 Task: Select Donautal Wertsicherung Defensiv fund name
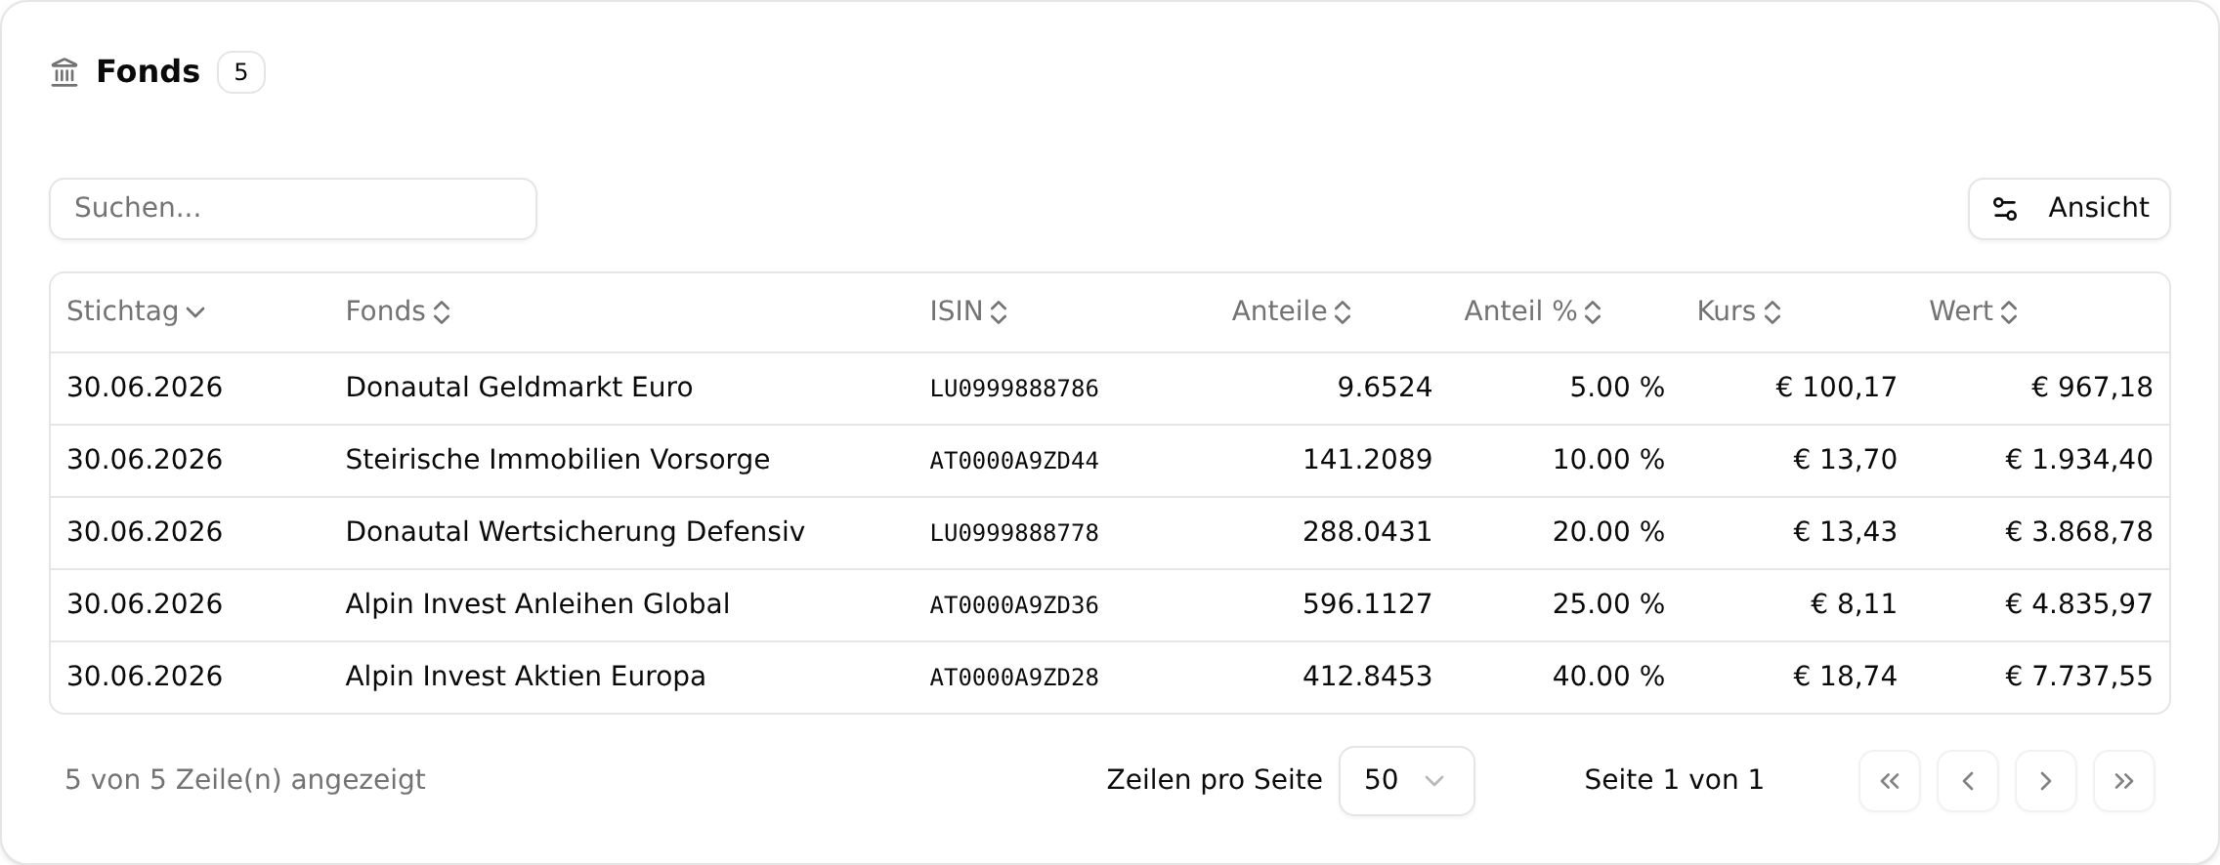click(575, 532)
